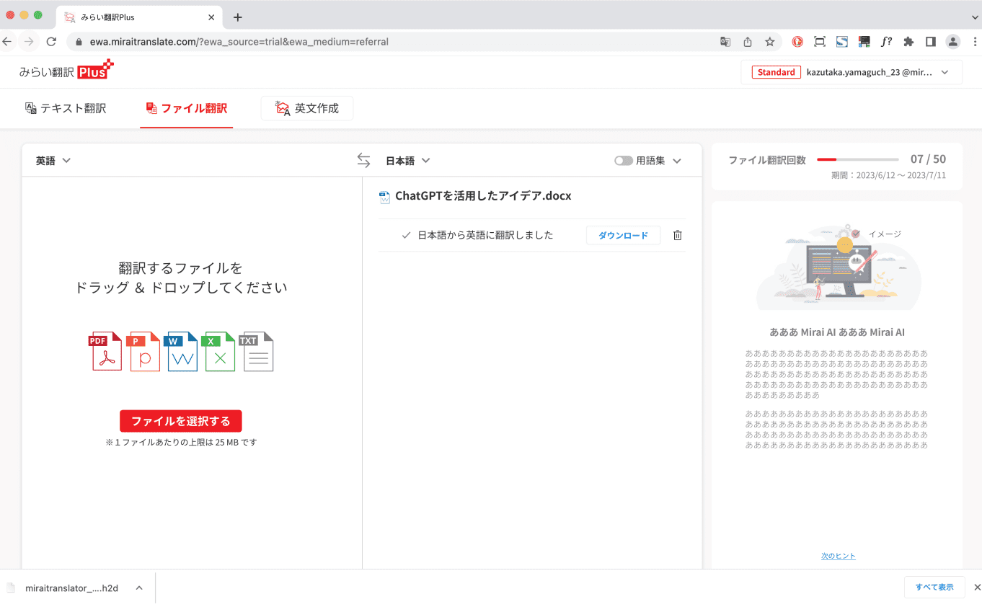This screenshot has height=607, width=982.
Task: Click the Excel file format icon
Action: pyautogui.click(x=220, y=351)
